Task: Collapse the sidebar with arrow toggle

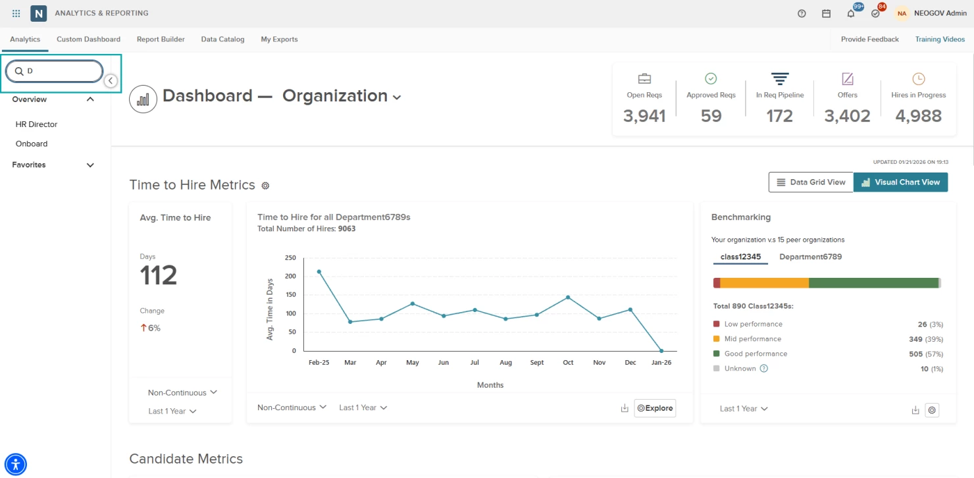Action: pos(111,80)
